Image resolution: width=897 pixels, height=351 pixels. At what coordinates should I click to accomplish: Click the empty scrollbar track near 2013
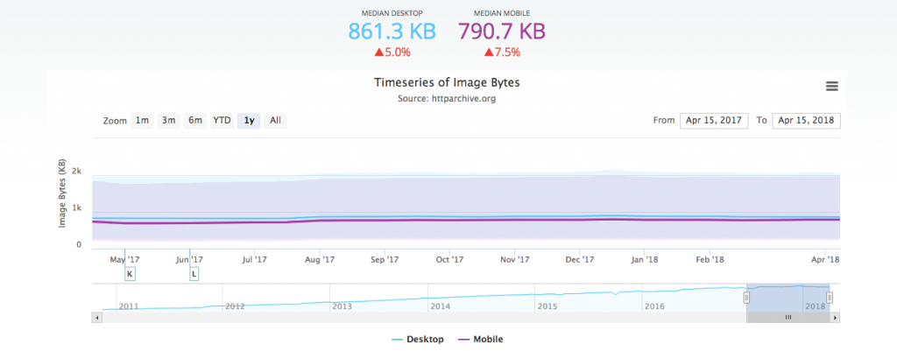(342, 318)
